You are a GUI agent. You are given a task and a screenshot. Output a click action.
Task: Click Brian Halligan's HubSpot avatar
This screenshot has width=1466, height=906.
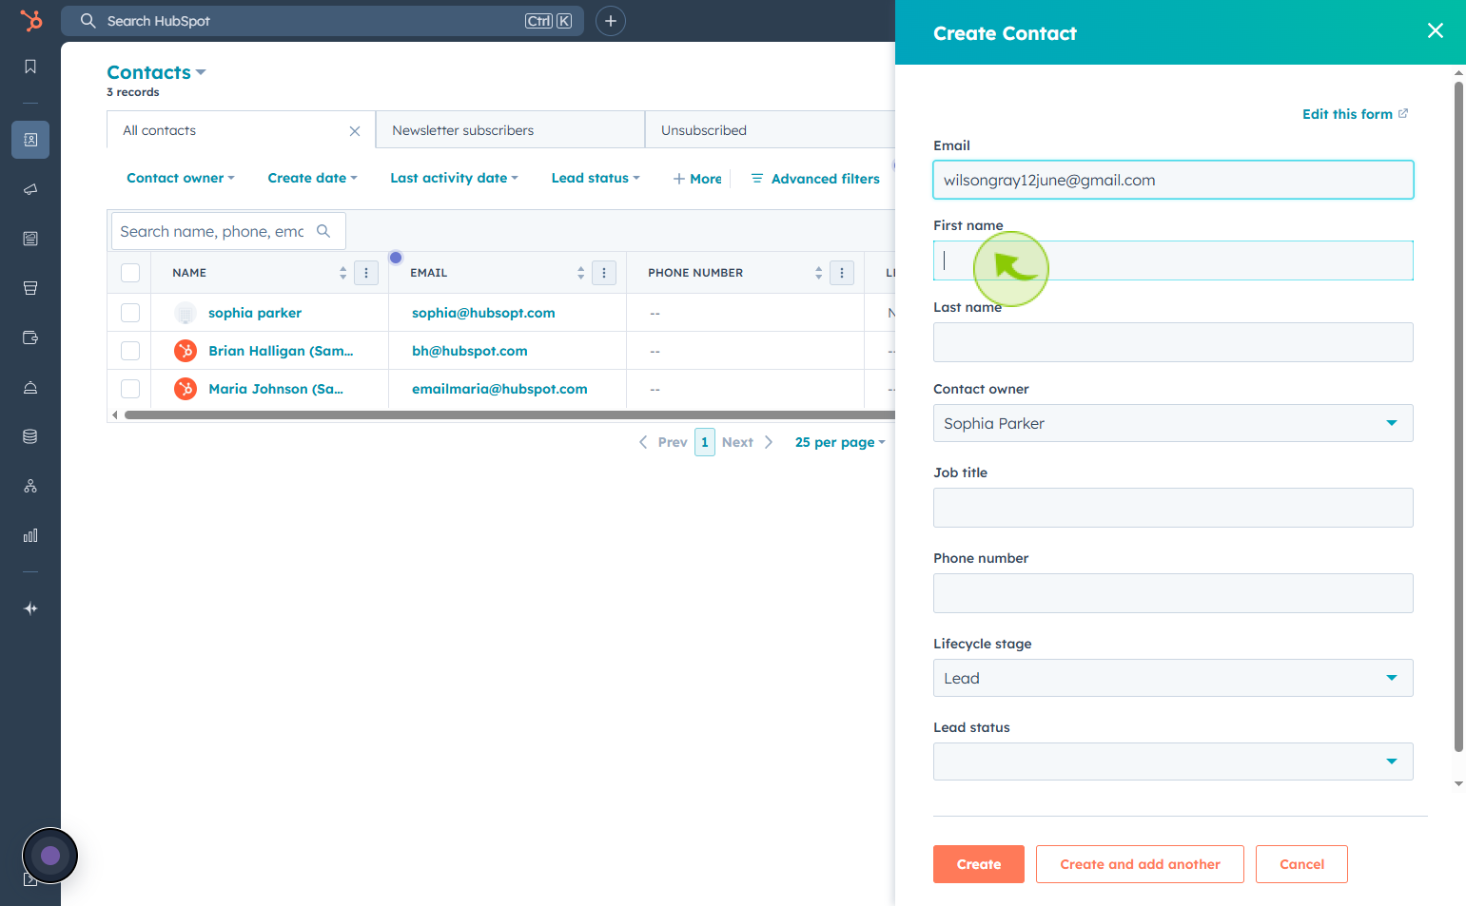coord(186,351)
